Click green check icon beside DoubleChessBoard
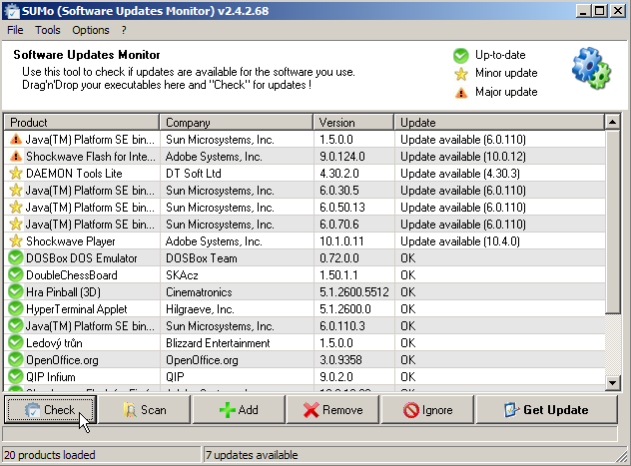Screen dimensions: 631x466 coord(16,275)
